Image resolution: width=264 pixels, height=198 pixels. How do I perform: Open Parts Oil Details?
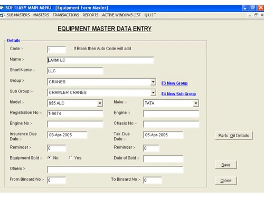[x=234, y=136]
